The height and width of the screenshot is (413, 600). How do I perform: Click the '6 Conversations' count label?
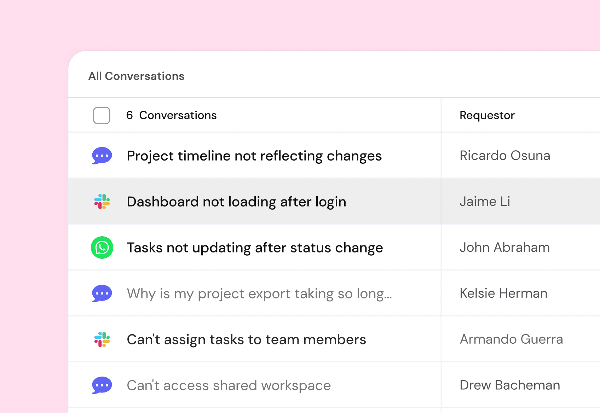click(x=171, y=115)
